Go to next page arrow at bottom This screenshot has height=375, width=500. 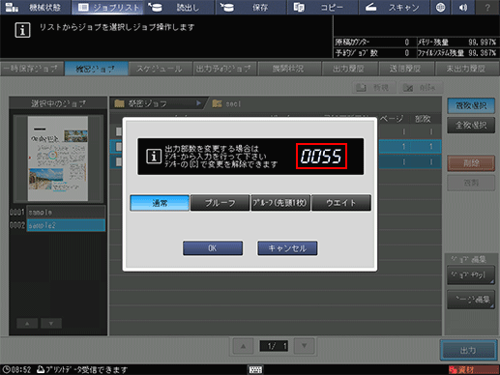pos(304,346)
